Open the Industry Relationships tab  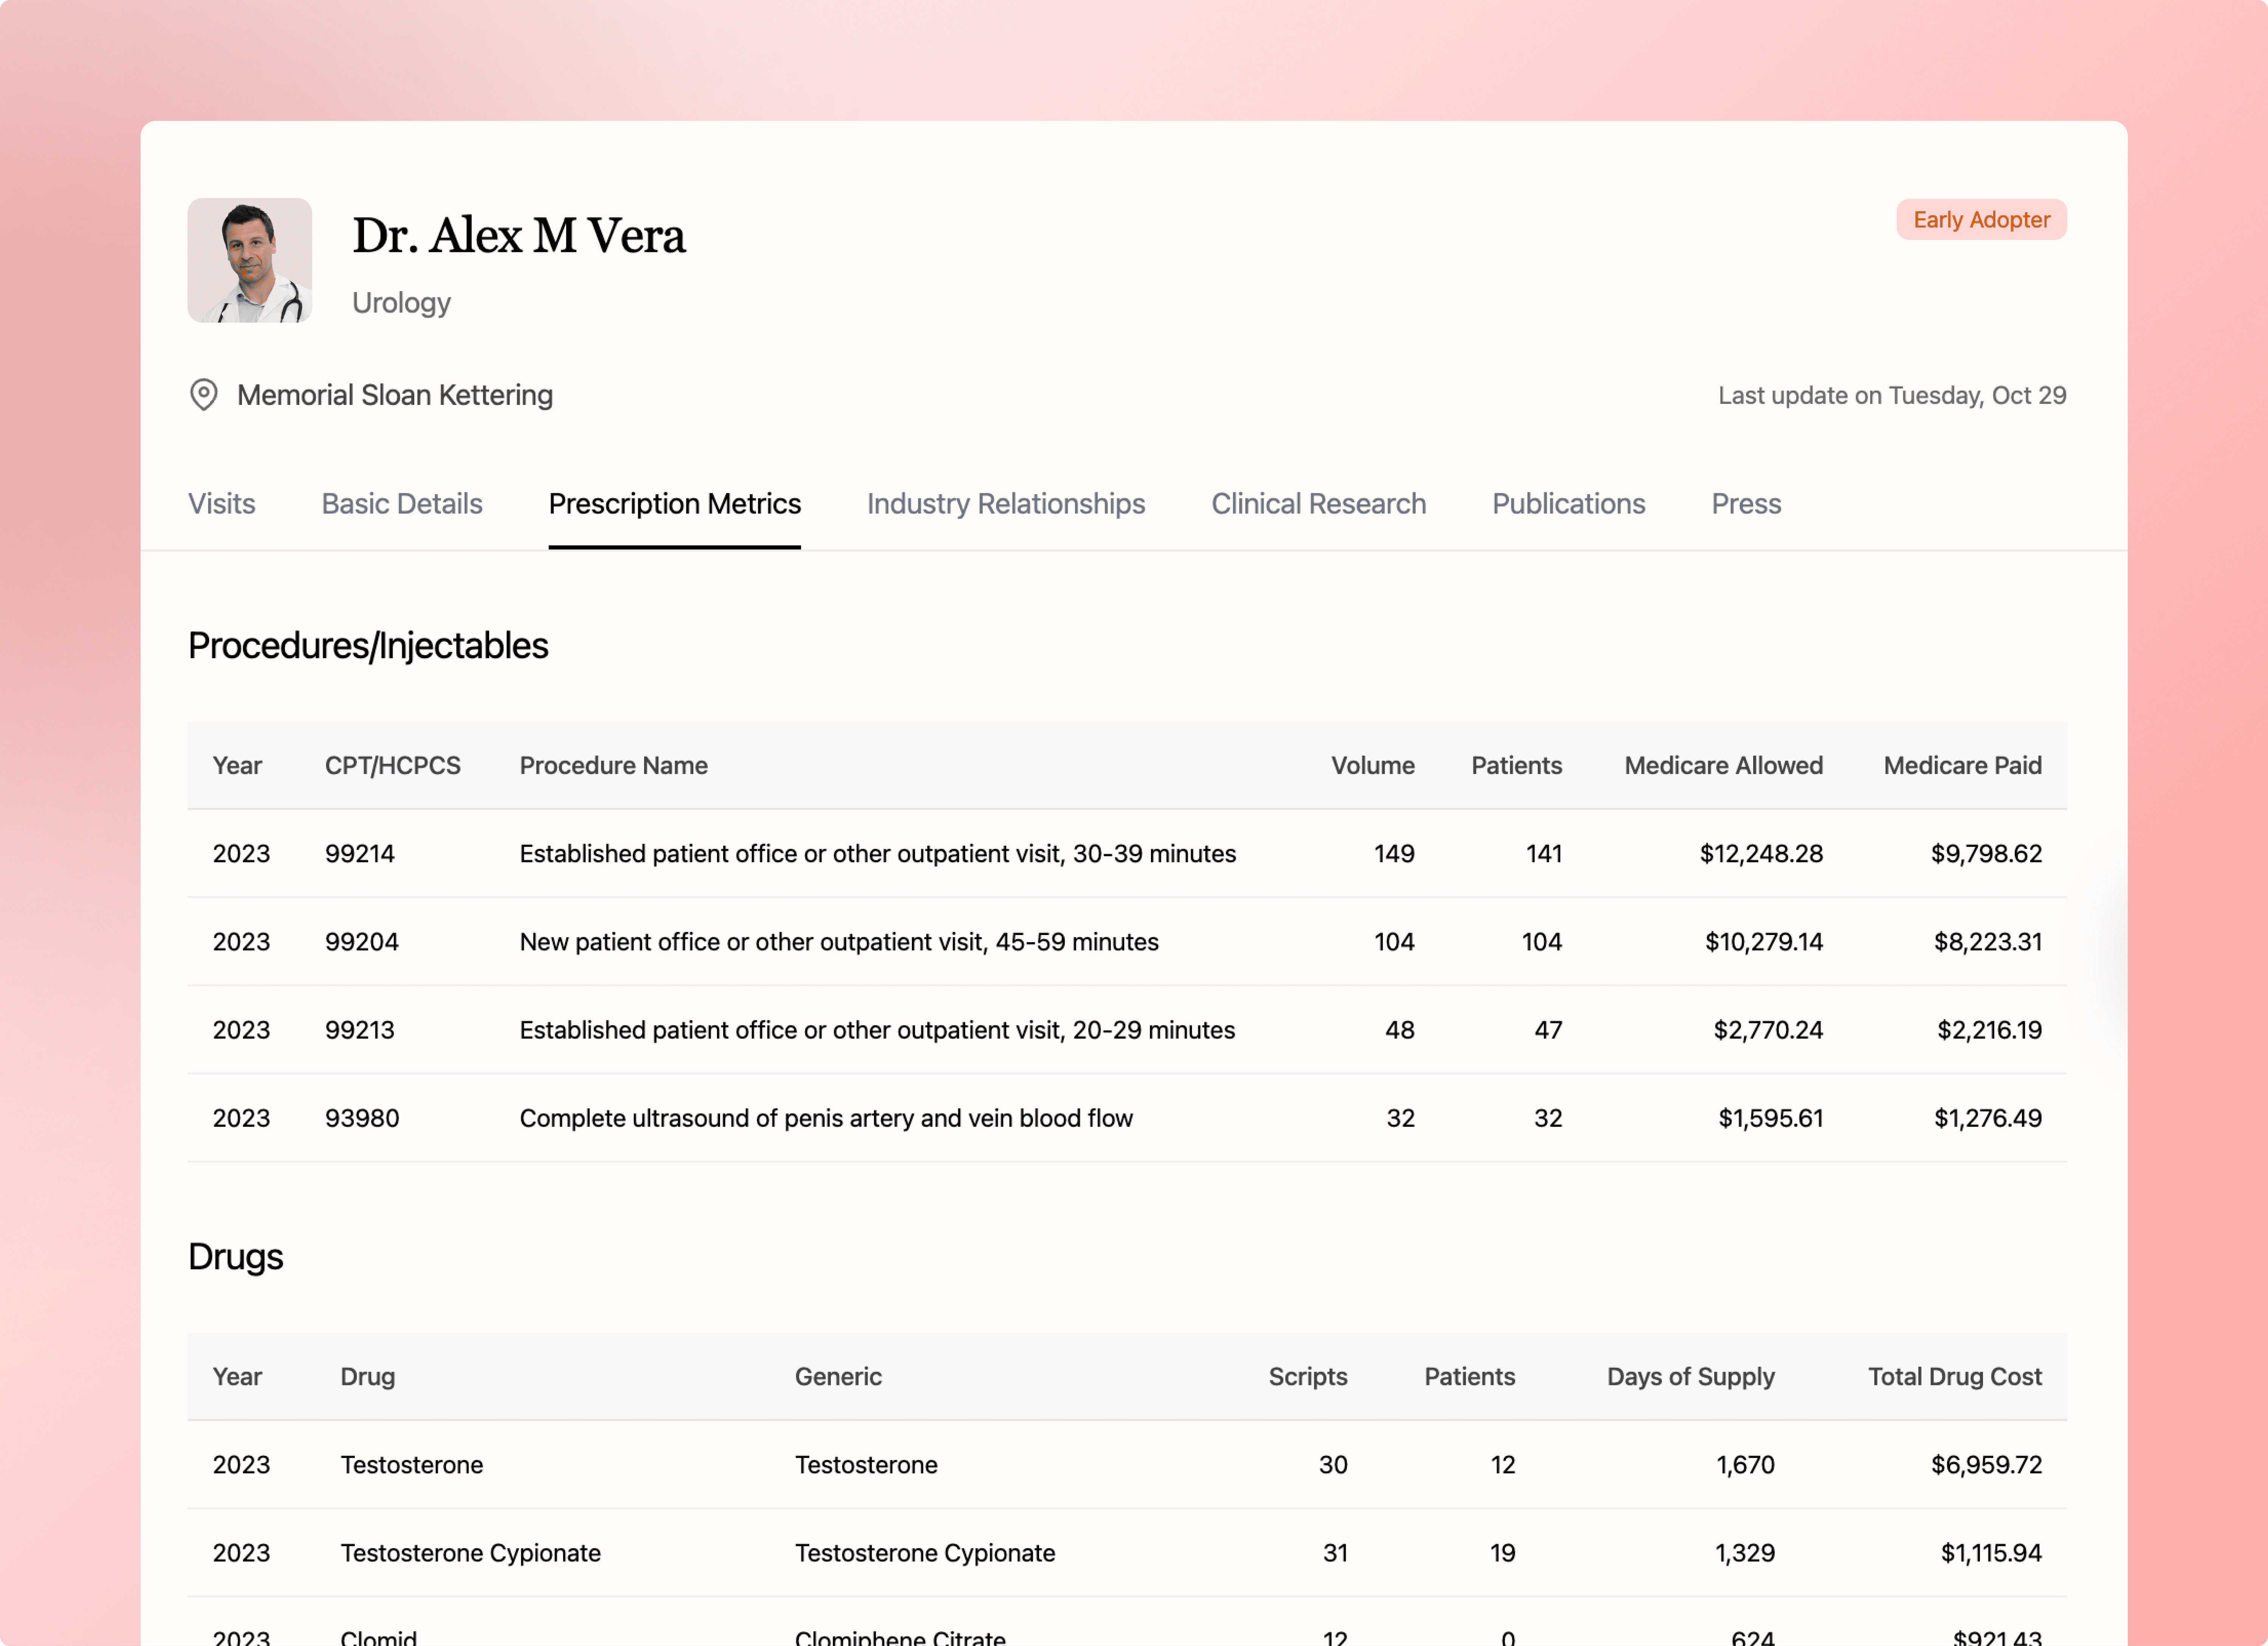coord(1005,504)
